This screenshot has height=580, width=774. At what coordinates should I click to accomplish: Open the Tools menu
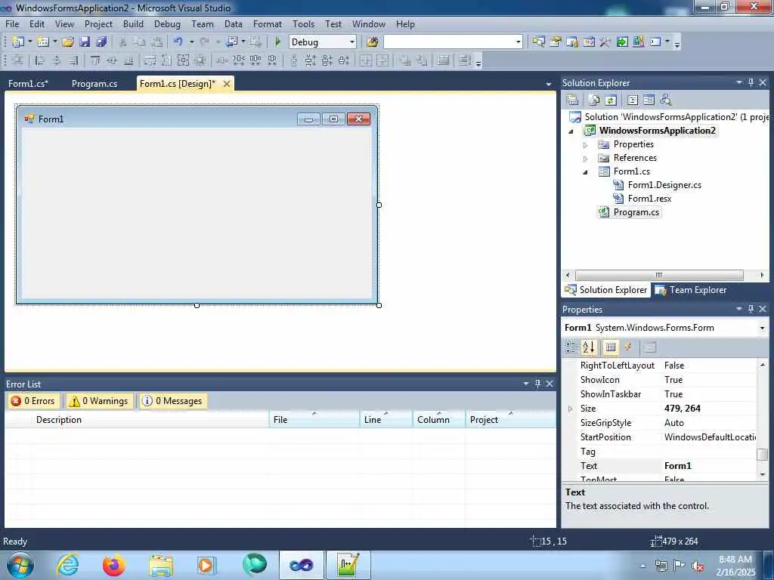pos(304,24)
